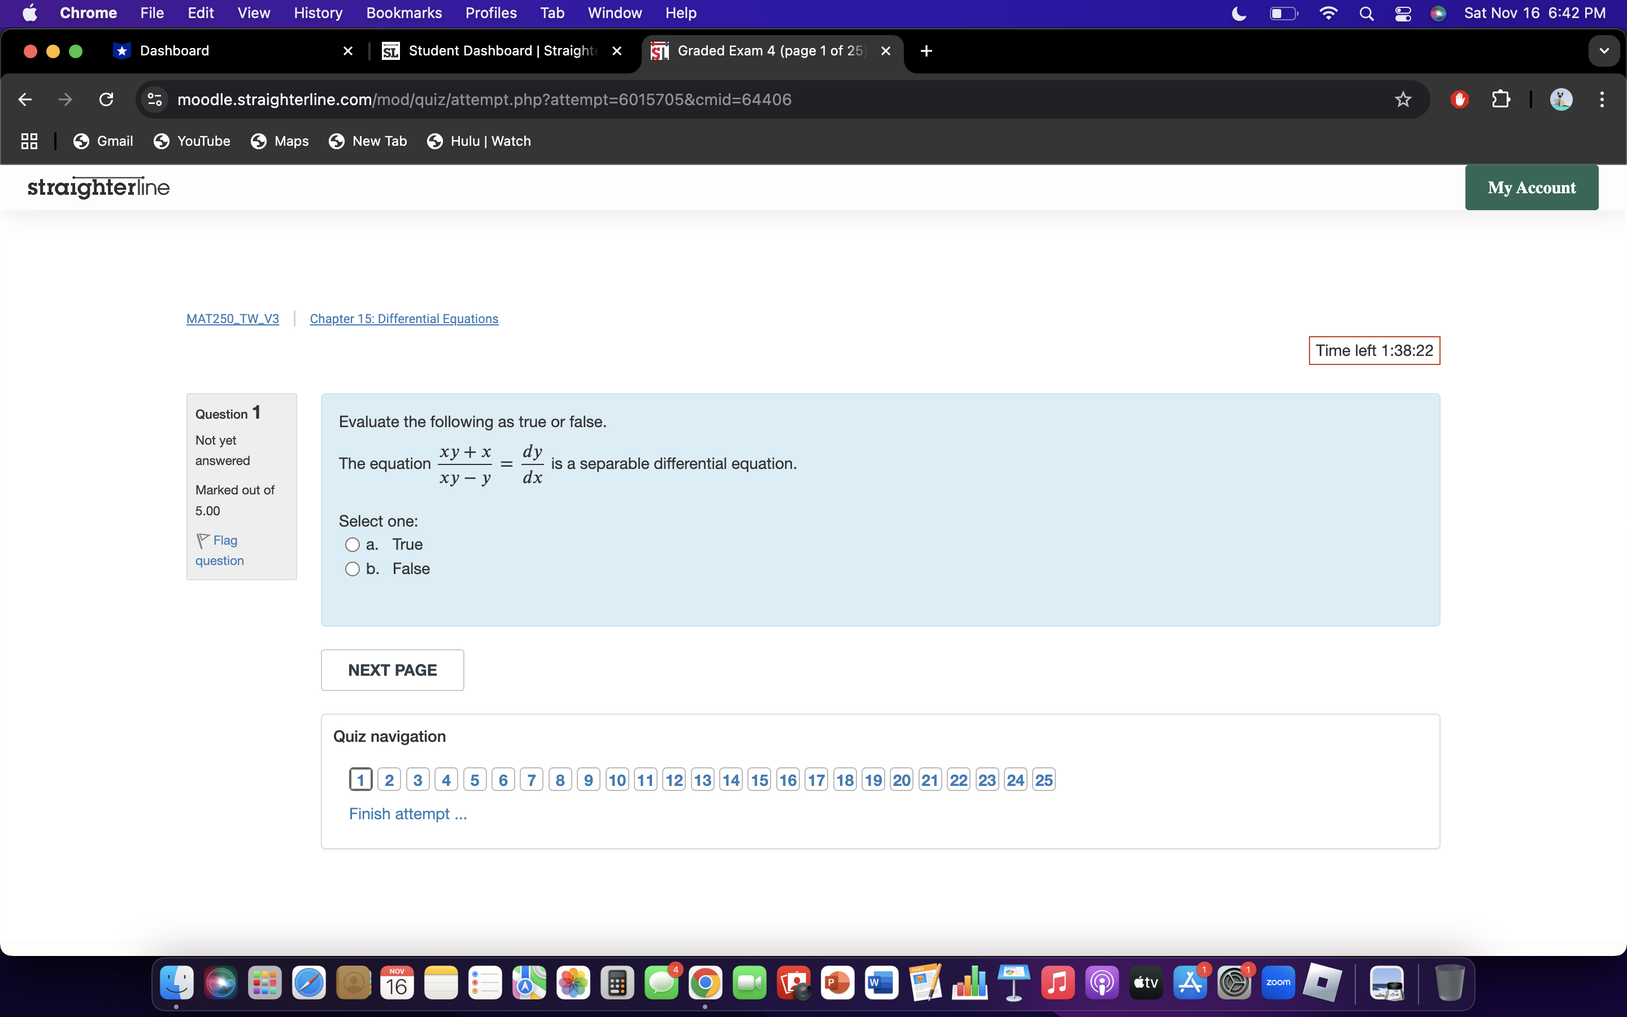Open the browser tab search chevron
Image resolution: width=1627 pixels, height=1017 pixels.
pyautogui.click(x=1603, y=50)
